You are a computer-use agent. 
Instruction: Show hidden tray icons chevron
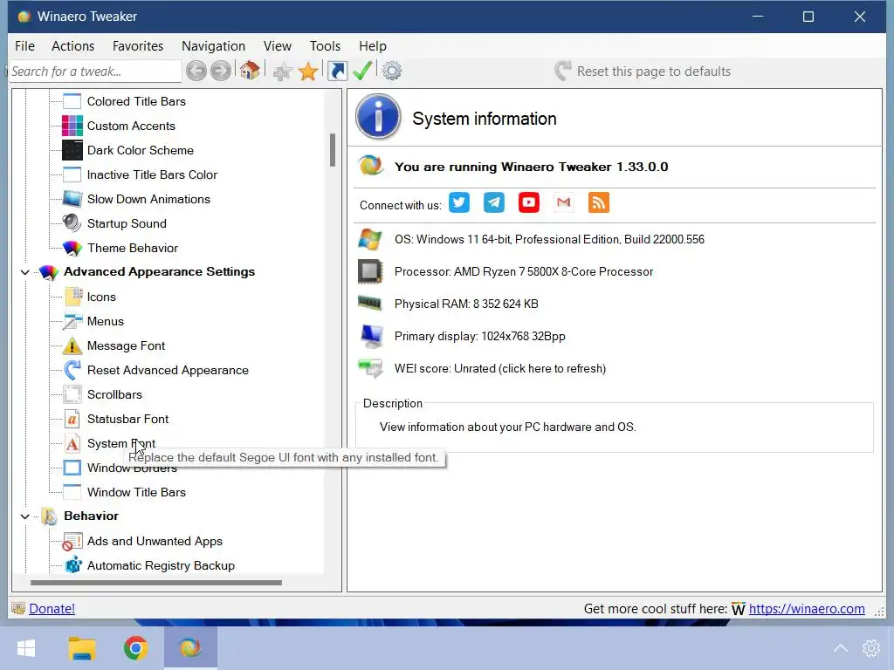(x=841, y=648)
